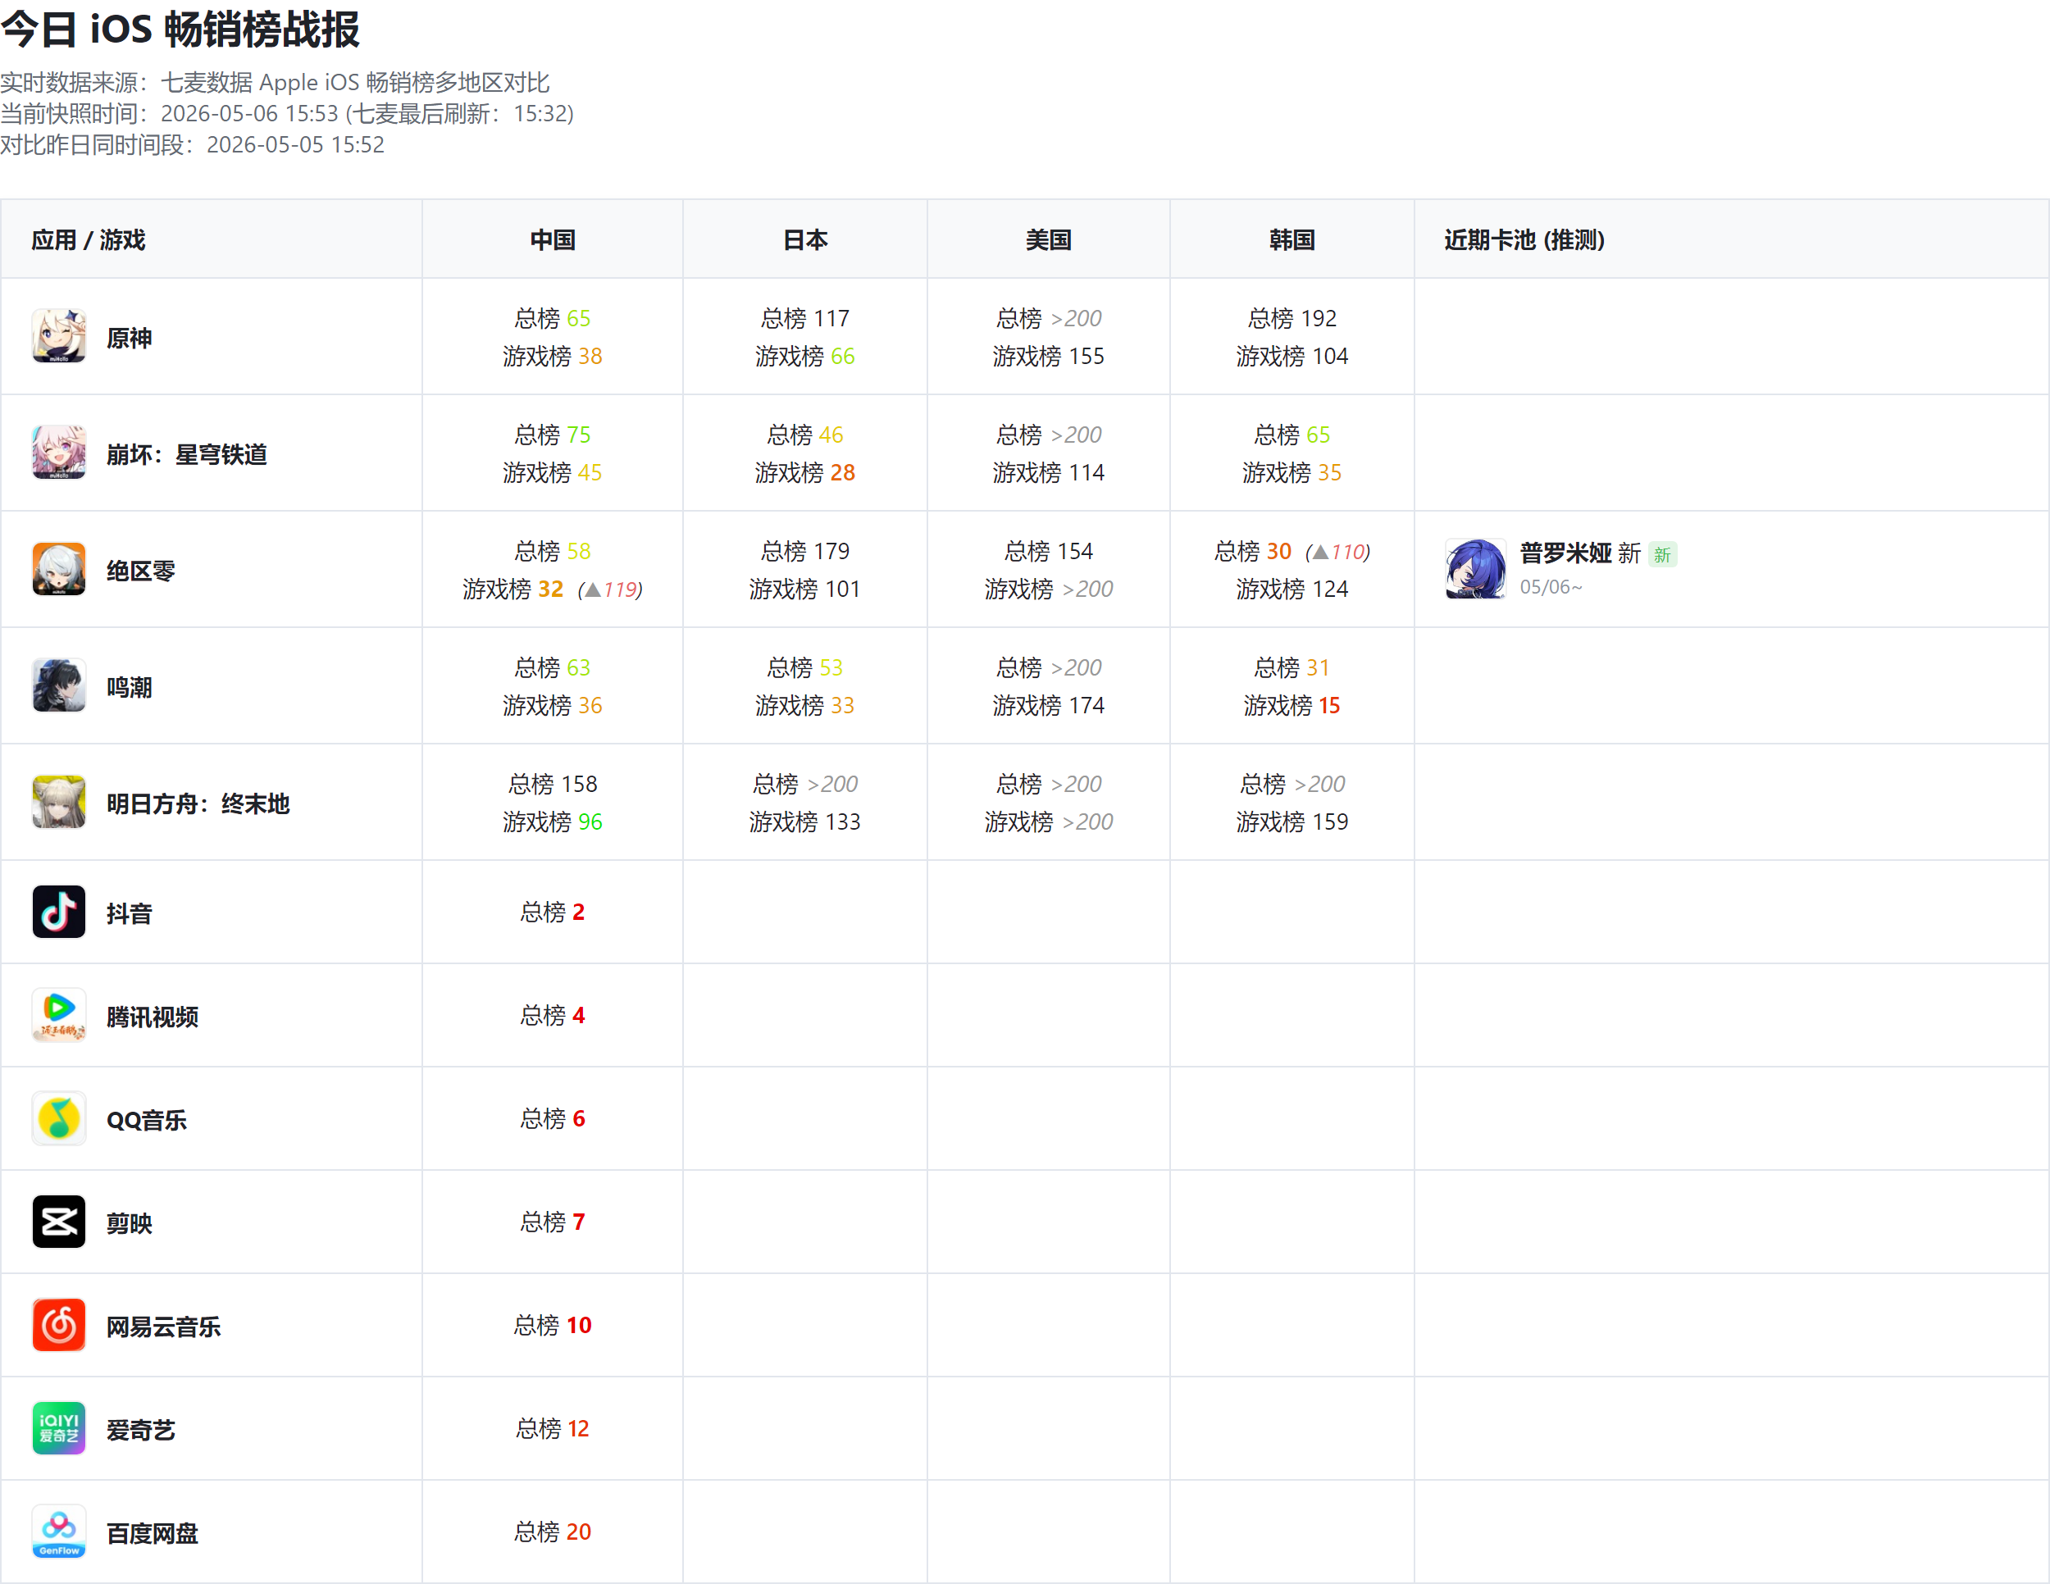Click the 抖音 app name
The width and height of the screenshot is (2050, 1584).
pos(130,913)
